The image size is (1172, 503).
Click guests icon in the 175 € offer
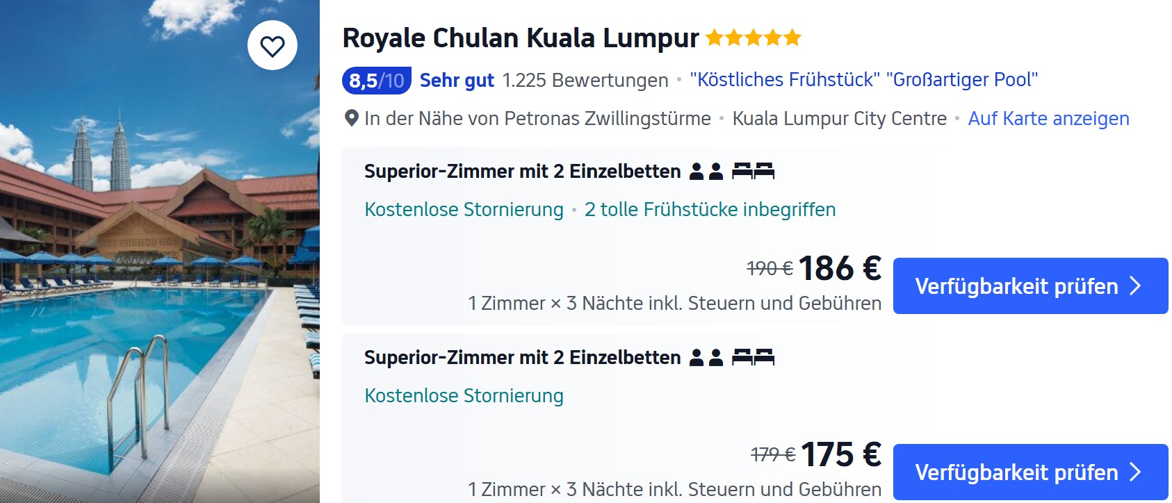pyautogui.click(x=706, y=357)
